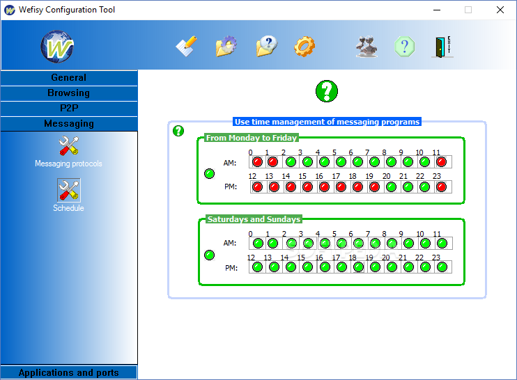The image size is (517, 380).
Task: Open the folder with question mark icon
Action: coord(267,46)
